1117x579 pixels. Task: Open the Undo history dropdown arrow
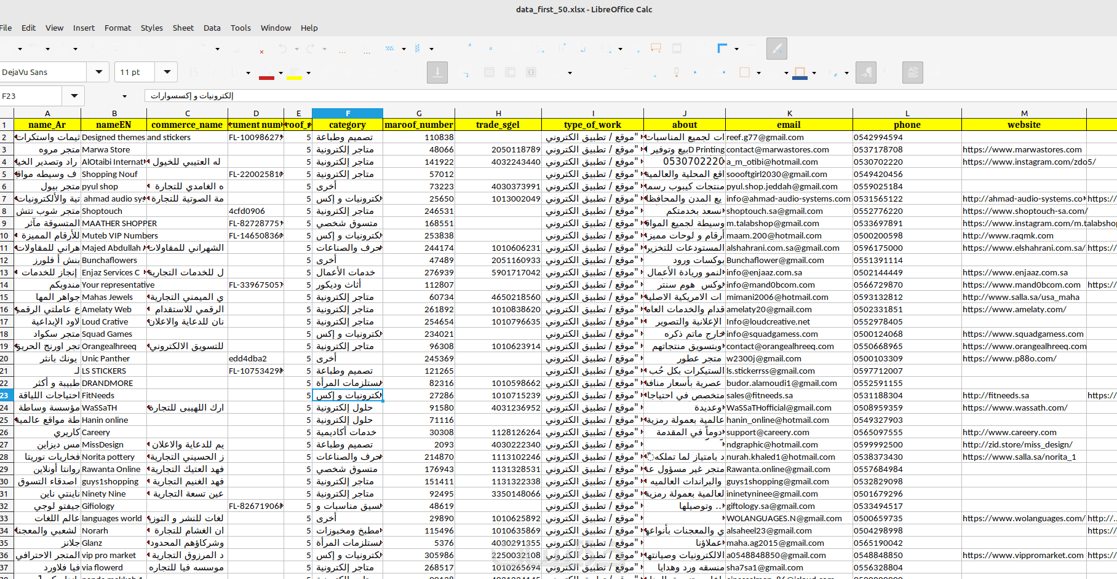pos(296,49)
